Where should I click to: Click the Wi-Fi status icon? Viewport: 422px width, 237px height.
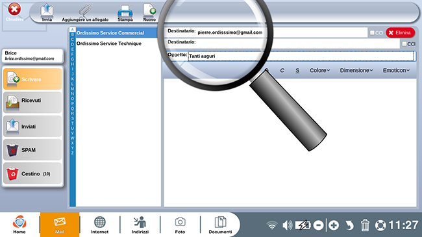[x=272, y=225]
